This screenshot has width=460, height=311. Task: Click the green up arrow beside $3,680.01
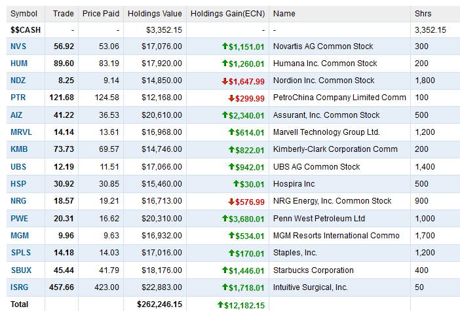[x=225, y=218]
